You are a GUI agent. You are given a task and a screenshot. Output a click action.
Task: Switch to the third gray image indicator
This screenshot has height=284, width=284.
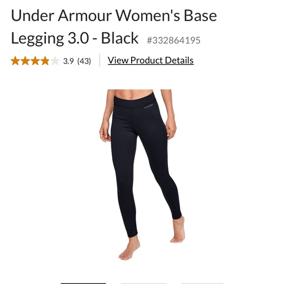[202, 283]
